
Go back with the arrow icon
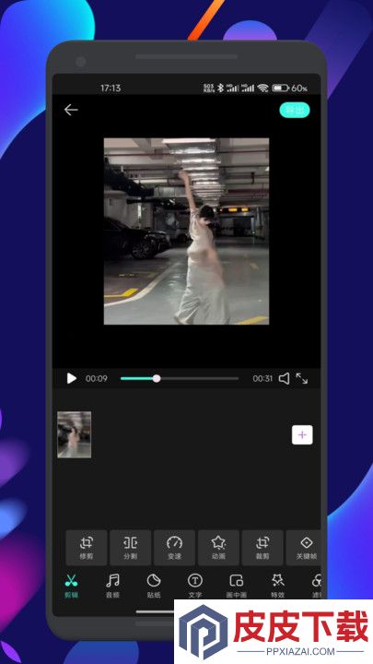click(x=71, y=110)
